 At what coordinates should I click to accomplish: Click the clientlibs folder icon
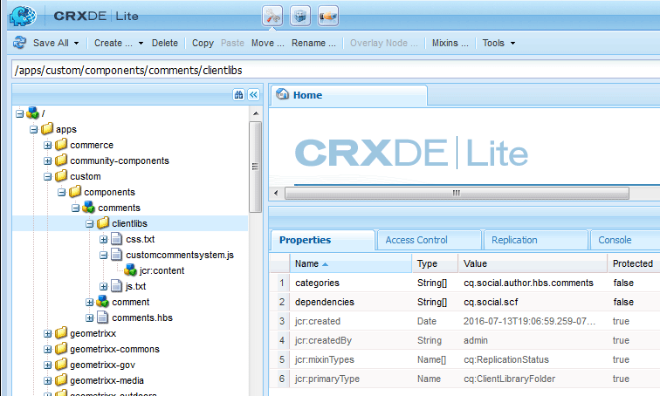point(103,222)
